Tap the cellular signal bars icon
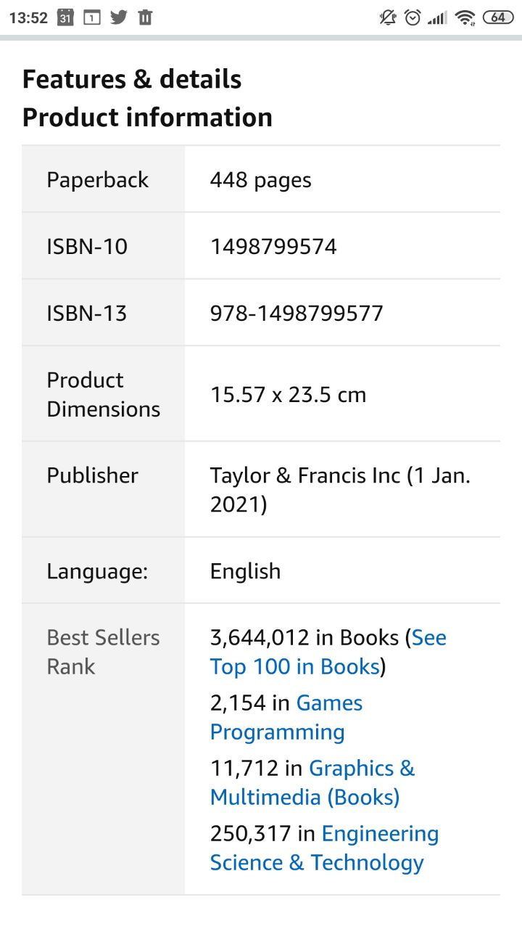Screen dimensions: 522x929 (x=437, y=17)
